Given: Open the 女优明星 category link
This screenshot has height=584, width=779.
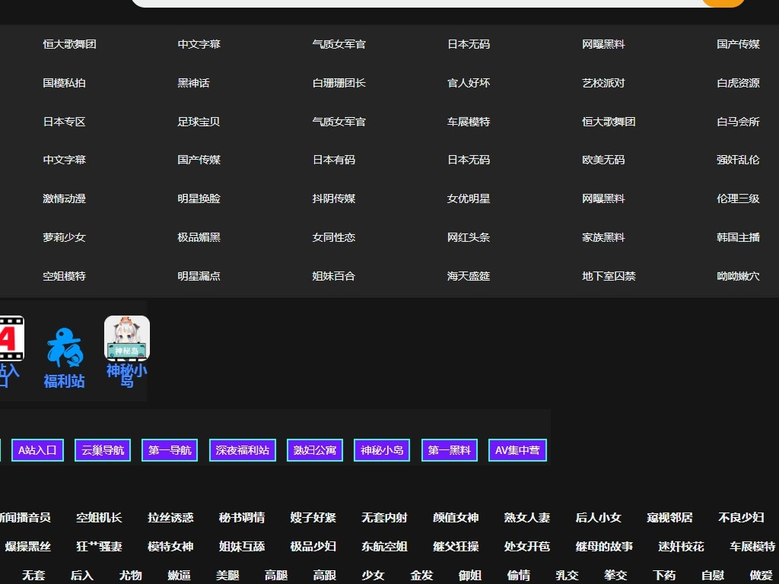Looking at the screenshot, I should click(x=468, y=198).
